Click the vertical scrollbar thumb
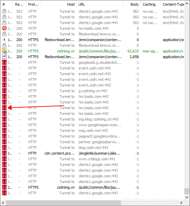The height and width of the screenshot is (206, 190). point(187,191)
